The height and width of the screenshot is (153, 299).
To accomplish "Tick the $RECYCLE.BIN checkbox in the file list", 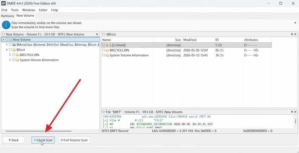I will [x=104, y=50].
